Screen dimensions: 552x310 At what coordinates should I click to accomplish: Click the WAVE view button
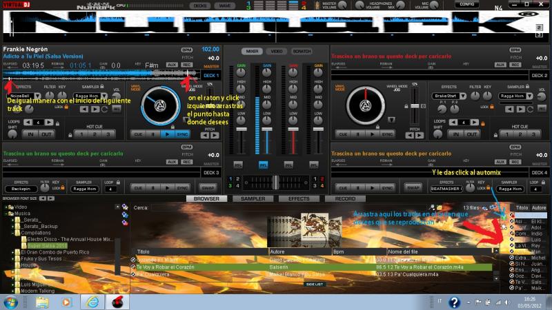click(x=225, y=6)
